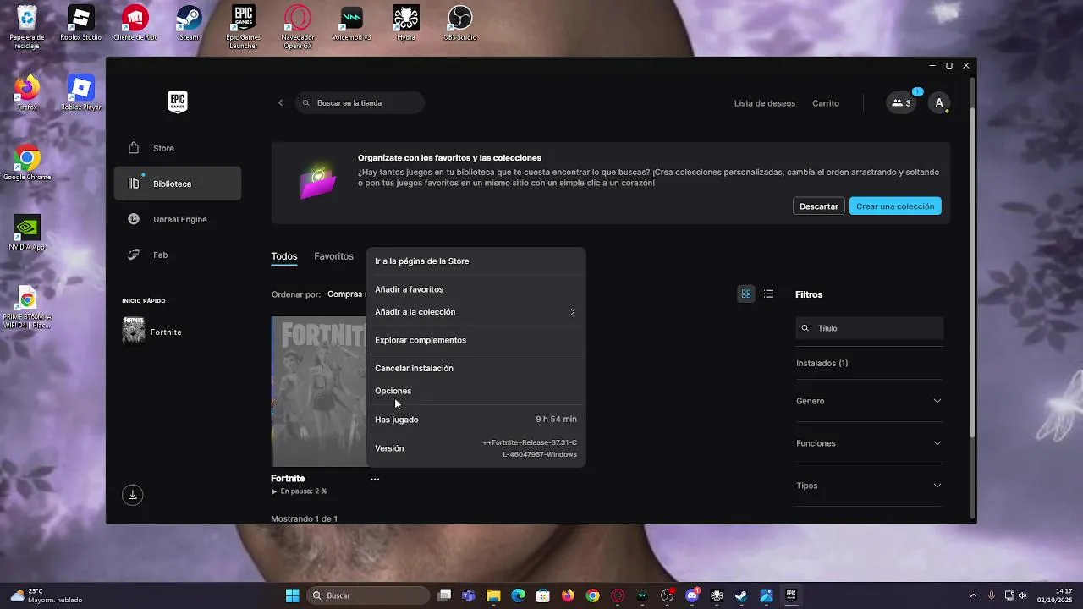Viewport: 1083px width, 609px height.
Task: Open the downloads icon at sidebar bottom
Action: 132,495
